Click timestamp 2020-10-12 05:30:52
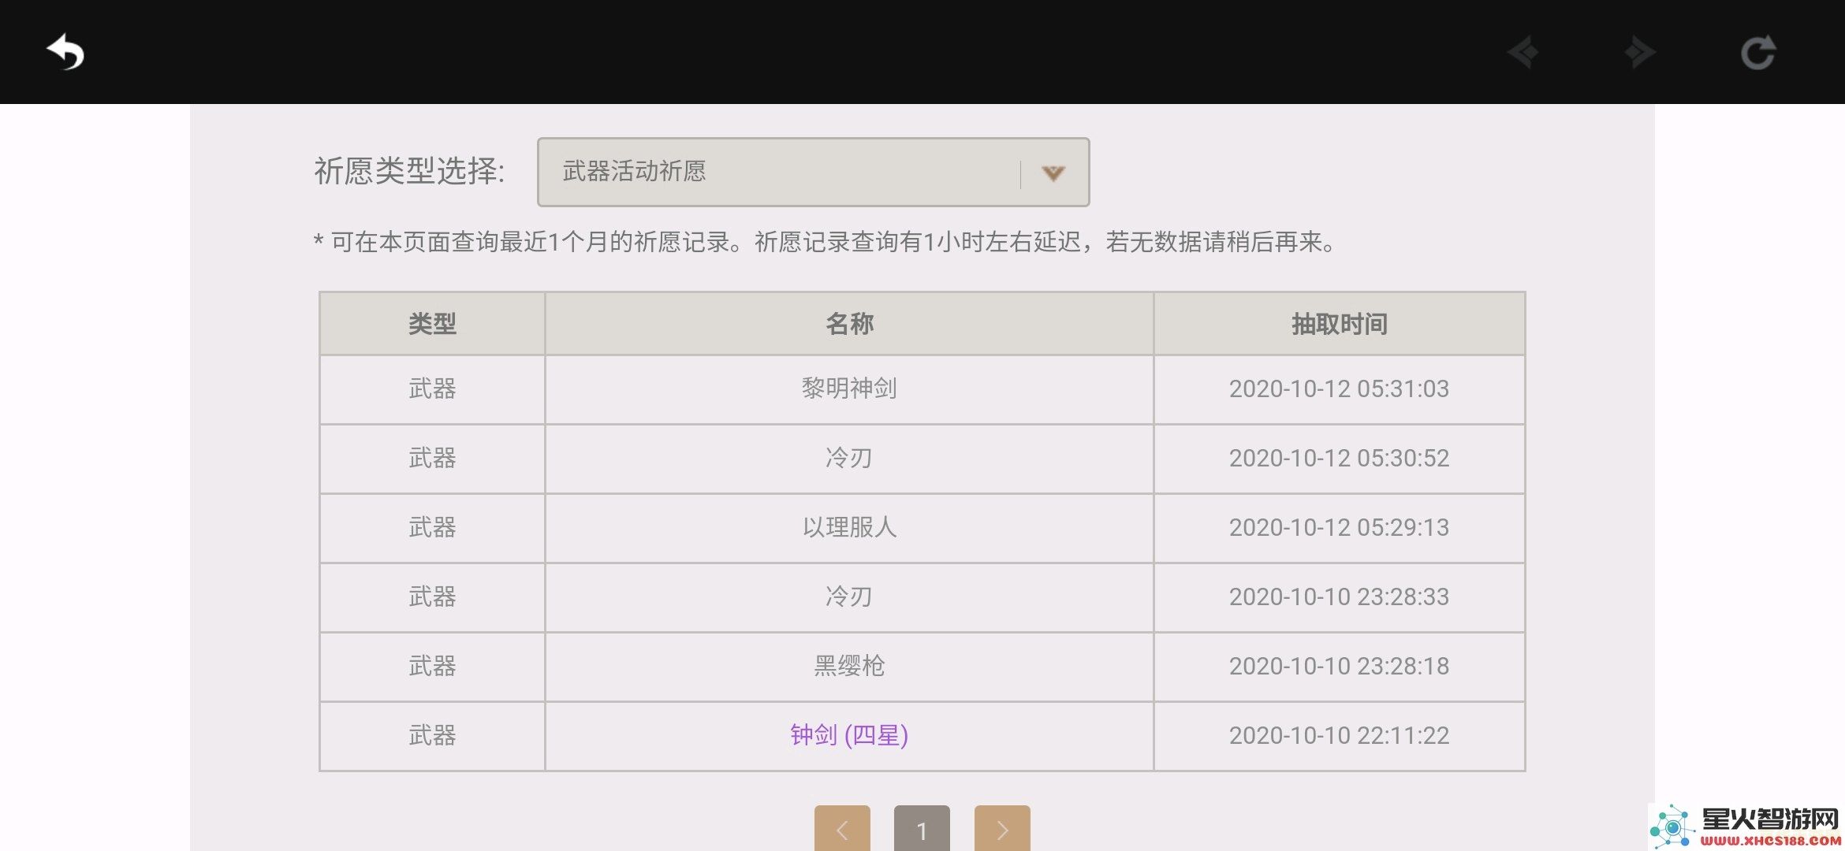The image size is (1845, 851). click(x=1339, y=458)
